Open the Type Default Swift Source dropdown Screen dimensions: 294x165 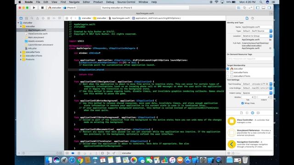pyautogui.click(x=257, y=31)
